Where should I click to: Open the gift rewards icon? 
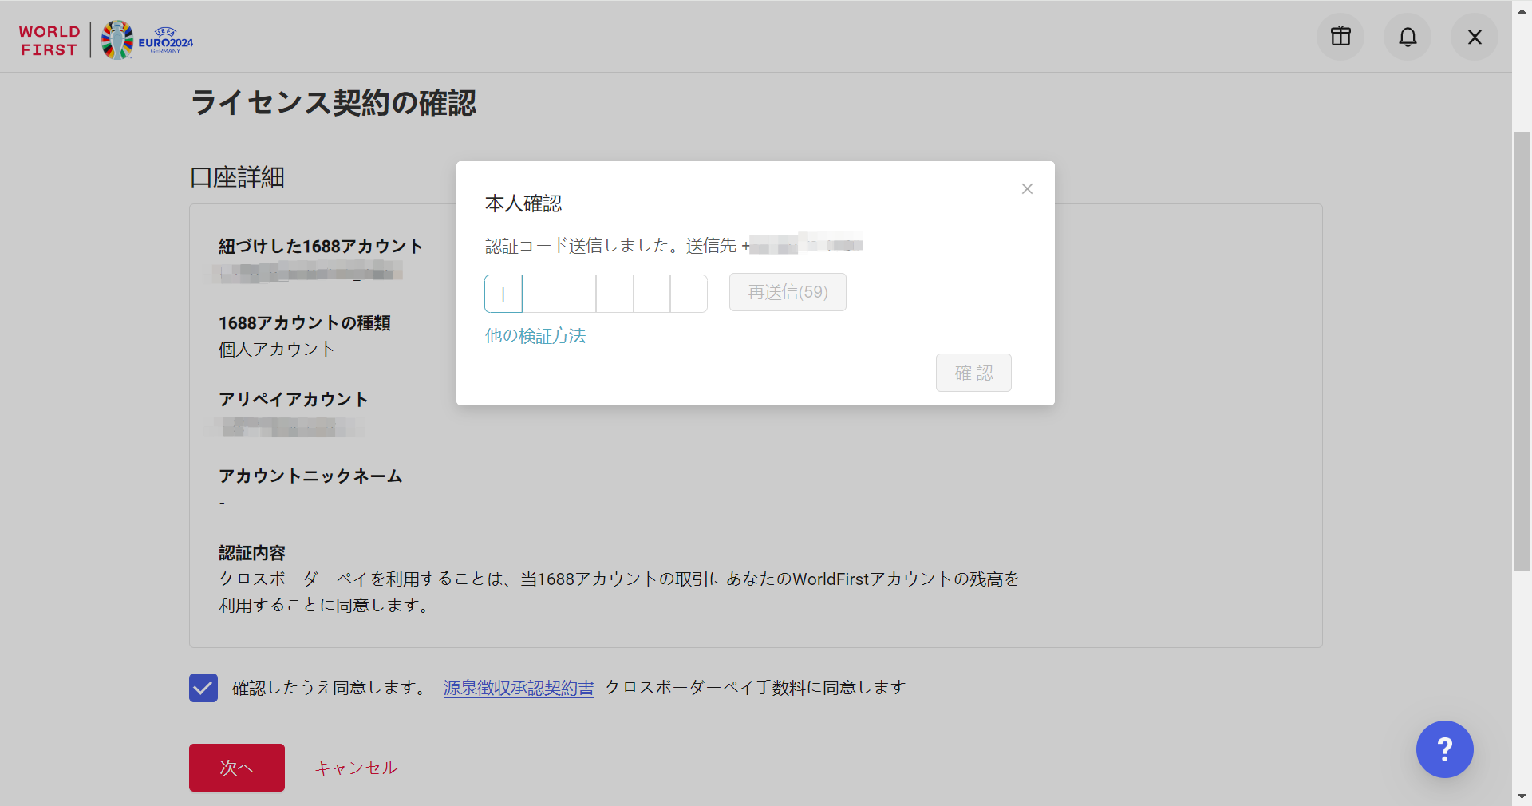click(1340, 37)
